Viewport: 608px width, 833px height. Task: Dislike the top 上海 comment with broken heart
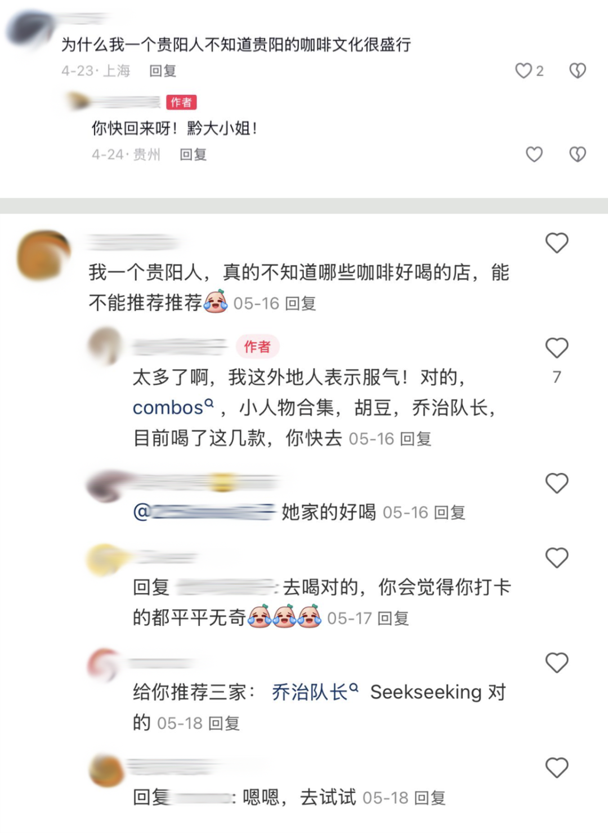(578, 70)
